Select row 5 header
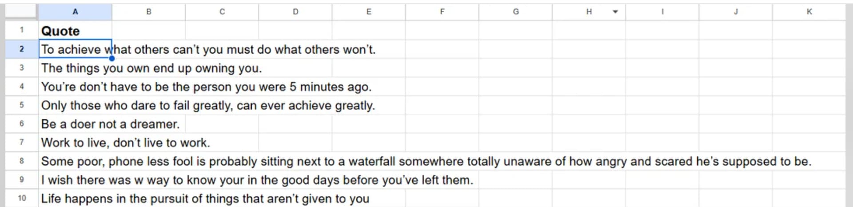 click(21, 105)
